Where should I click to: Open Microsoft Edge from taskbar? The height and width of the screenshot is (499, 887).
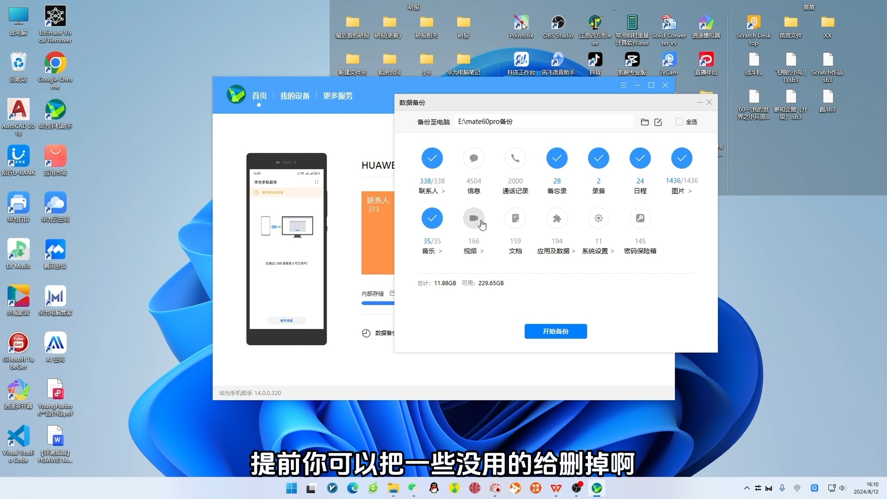coord(352,488)
